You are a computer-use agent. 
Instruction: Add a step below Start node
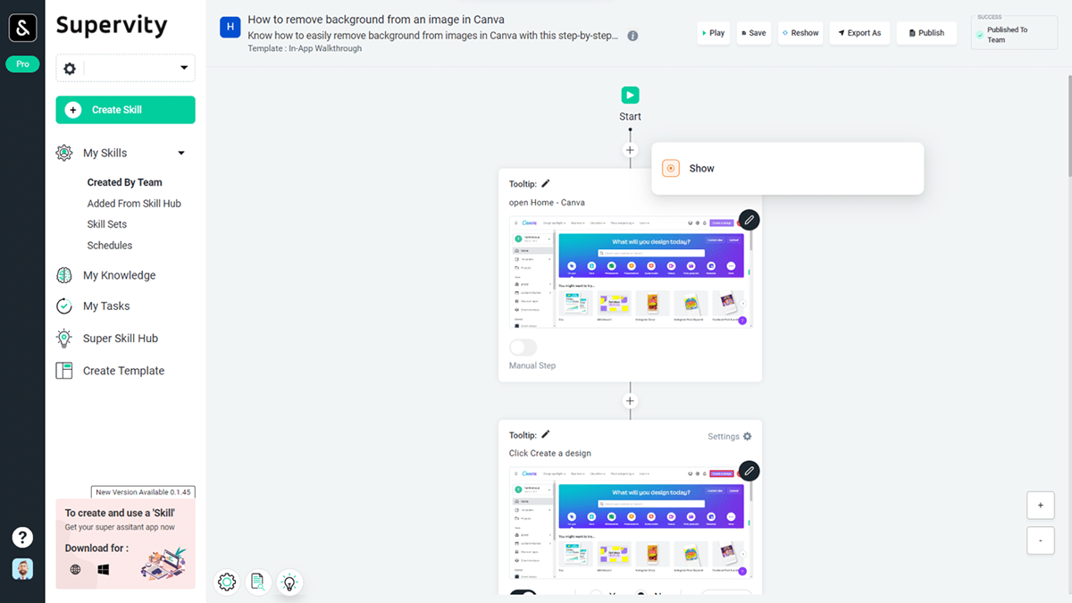tap(630, 150)
